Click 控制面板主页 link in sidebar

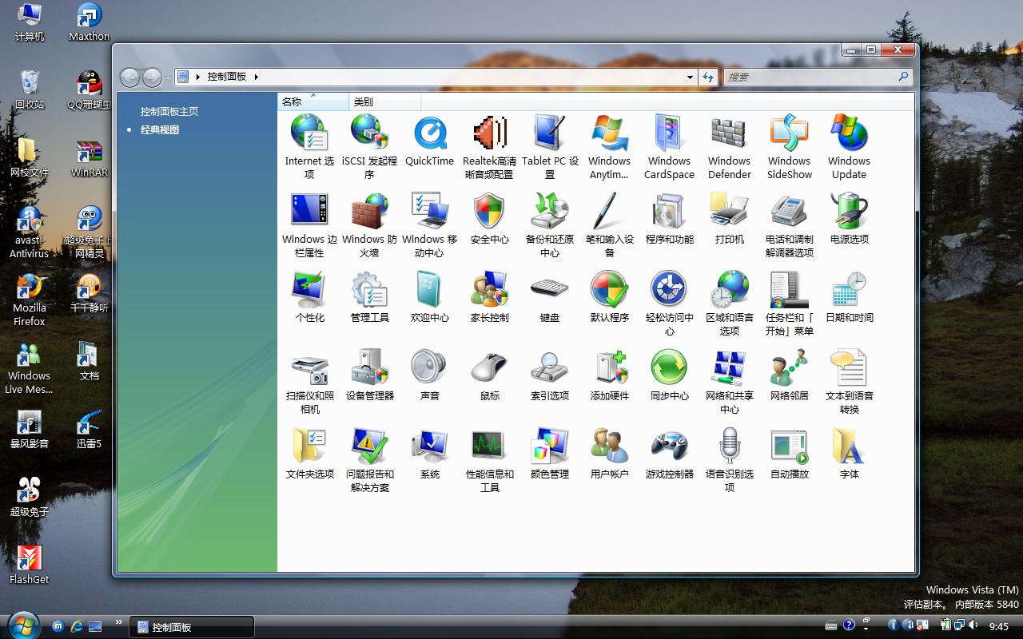(169, 112)
